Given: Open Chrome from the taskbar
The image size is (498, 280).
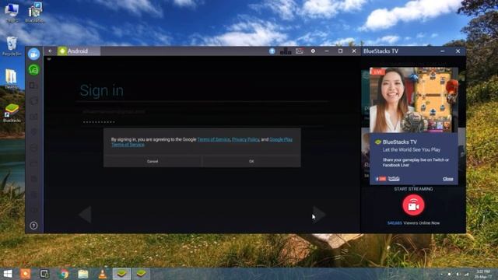Looking at the screenshot, I should (x=64, y=274).
